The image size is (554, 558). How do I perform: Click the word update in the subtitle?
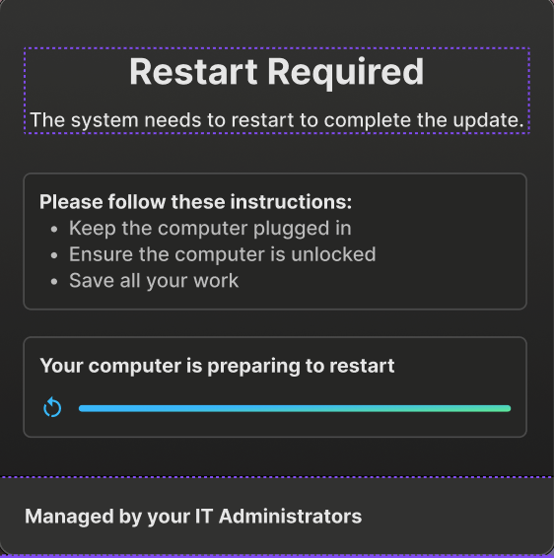point(486,120)
